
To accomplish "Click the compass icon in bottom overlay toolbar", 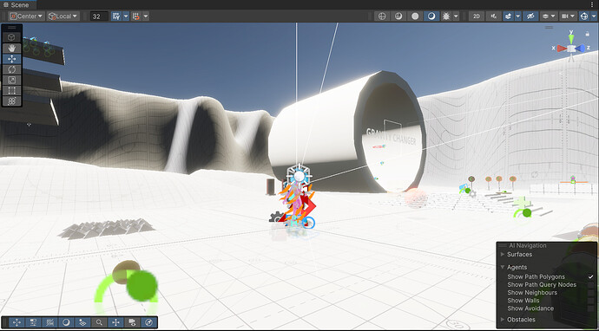I will coord(149,322).
